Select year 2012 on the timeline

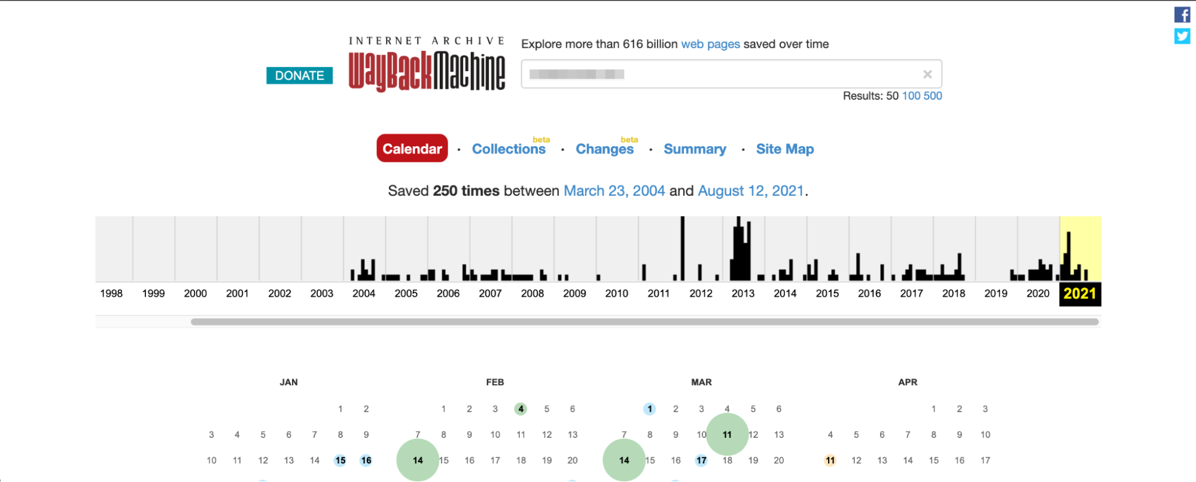pos(701,293)
